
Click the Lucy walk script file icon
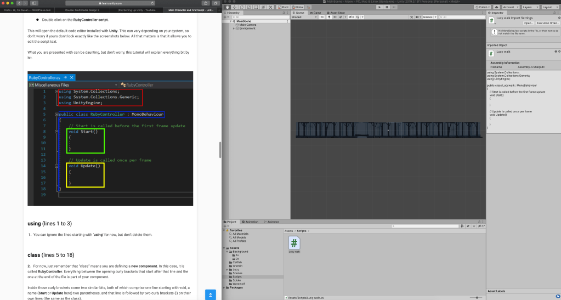point(294,244)
